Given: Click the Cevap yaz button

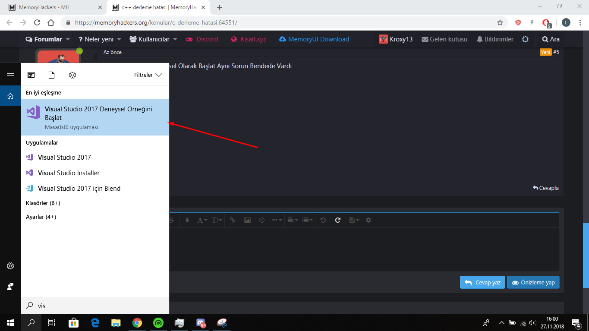Looking at the screenshot, I should (482, 282).
